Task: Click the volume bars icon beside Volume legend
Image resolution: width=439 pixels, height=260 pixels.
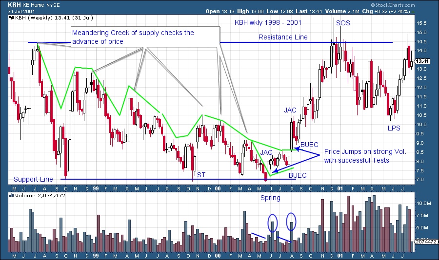Action: tap(12, 195)
